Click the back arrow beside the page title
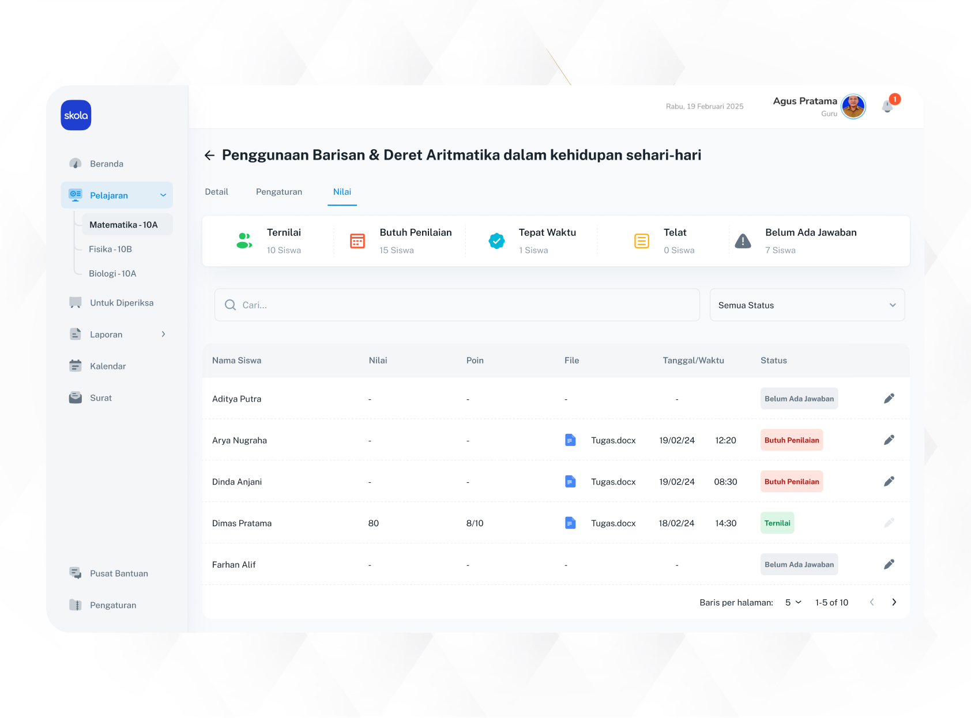This screenshot has width=971, height=718. coord(209,155)
